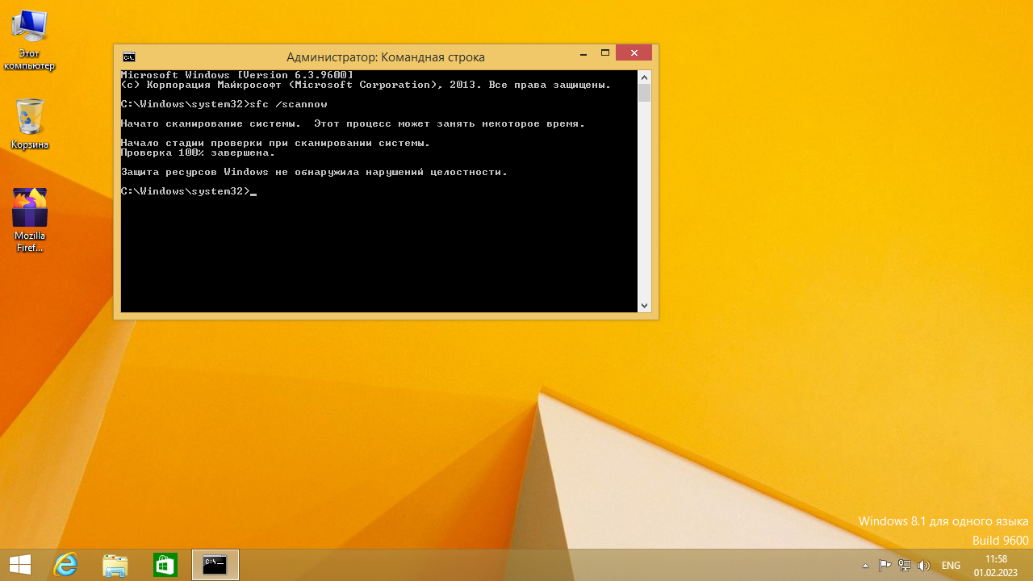Click the "Защита ресурсов Windows" result line
This screenshot has width=1033, height=581.
tap(314, 172)
